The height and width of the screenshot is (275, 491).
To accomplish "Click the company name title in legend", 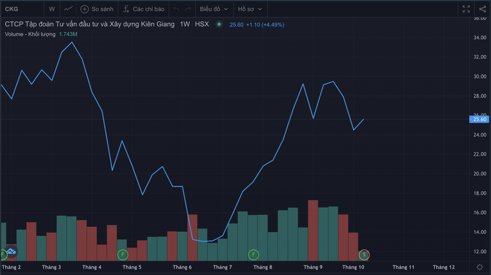I will (89, 24).
